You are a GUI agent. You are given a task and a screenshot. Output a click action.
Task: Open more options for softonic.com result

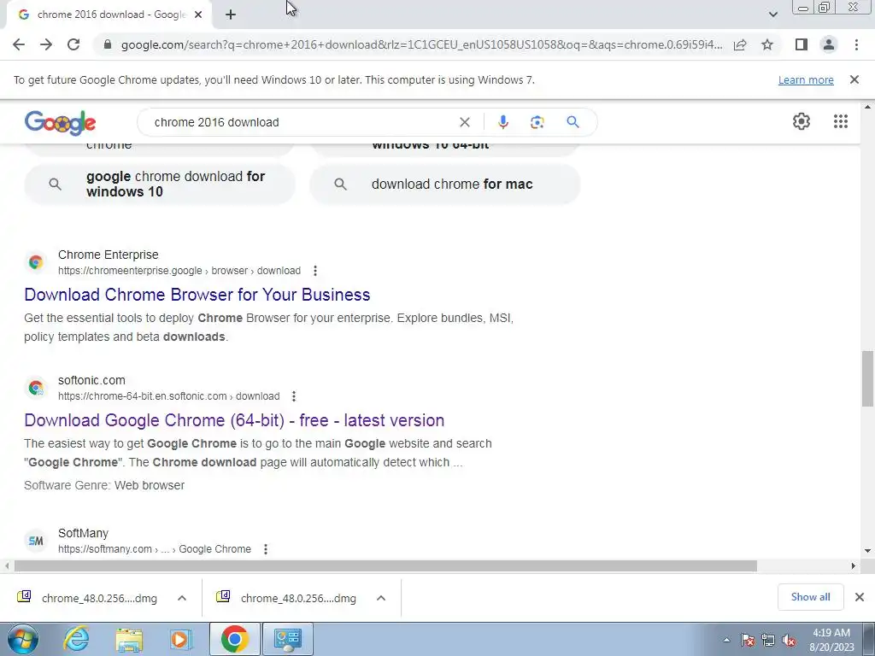click(x=294, y=396)
